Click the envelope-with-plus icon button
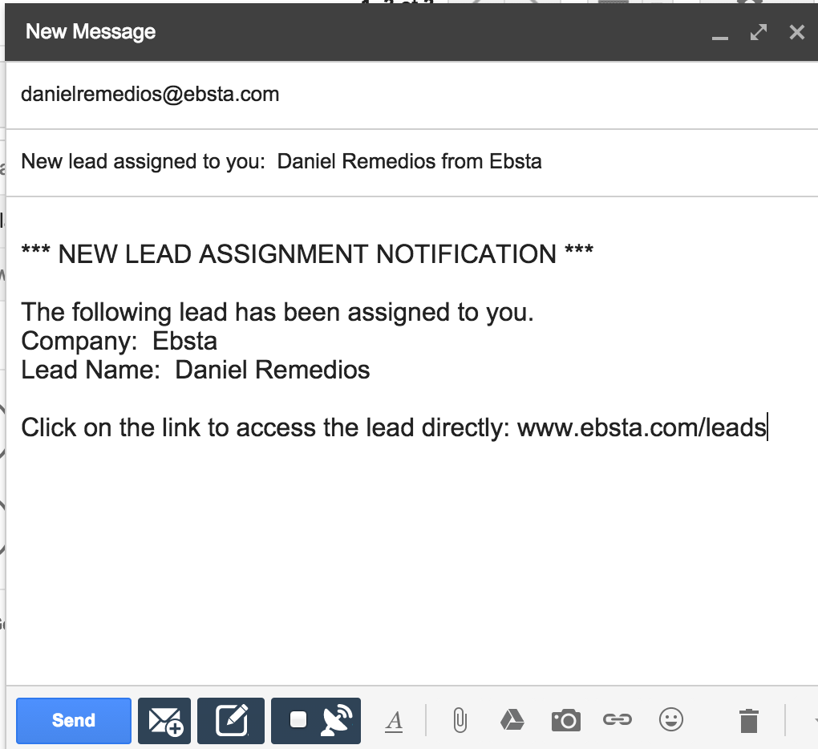 coord(164,720)
